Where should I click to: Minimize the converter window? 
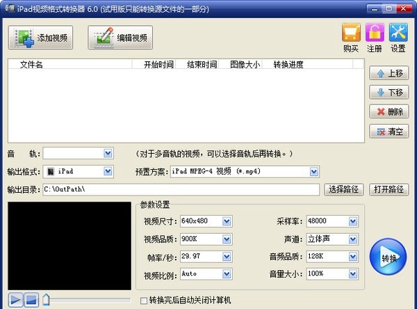375,9
